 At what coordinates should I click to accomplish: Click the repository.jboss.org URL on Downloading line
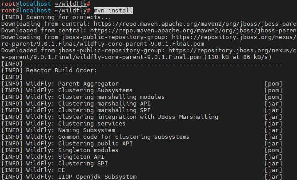pyautogui.click(x=234, y=37)
